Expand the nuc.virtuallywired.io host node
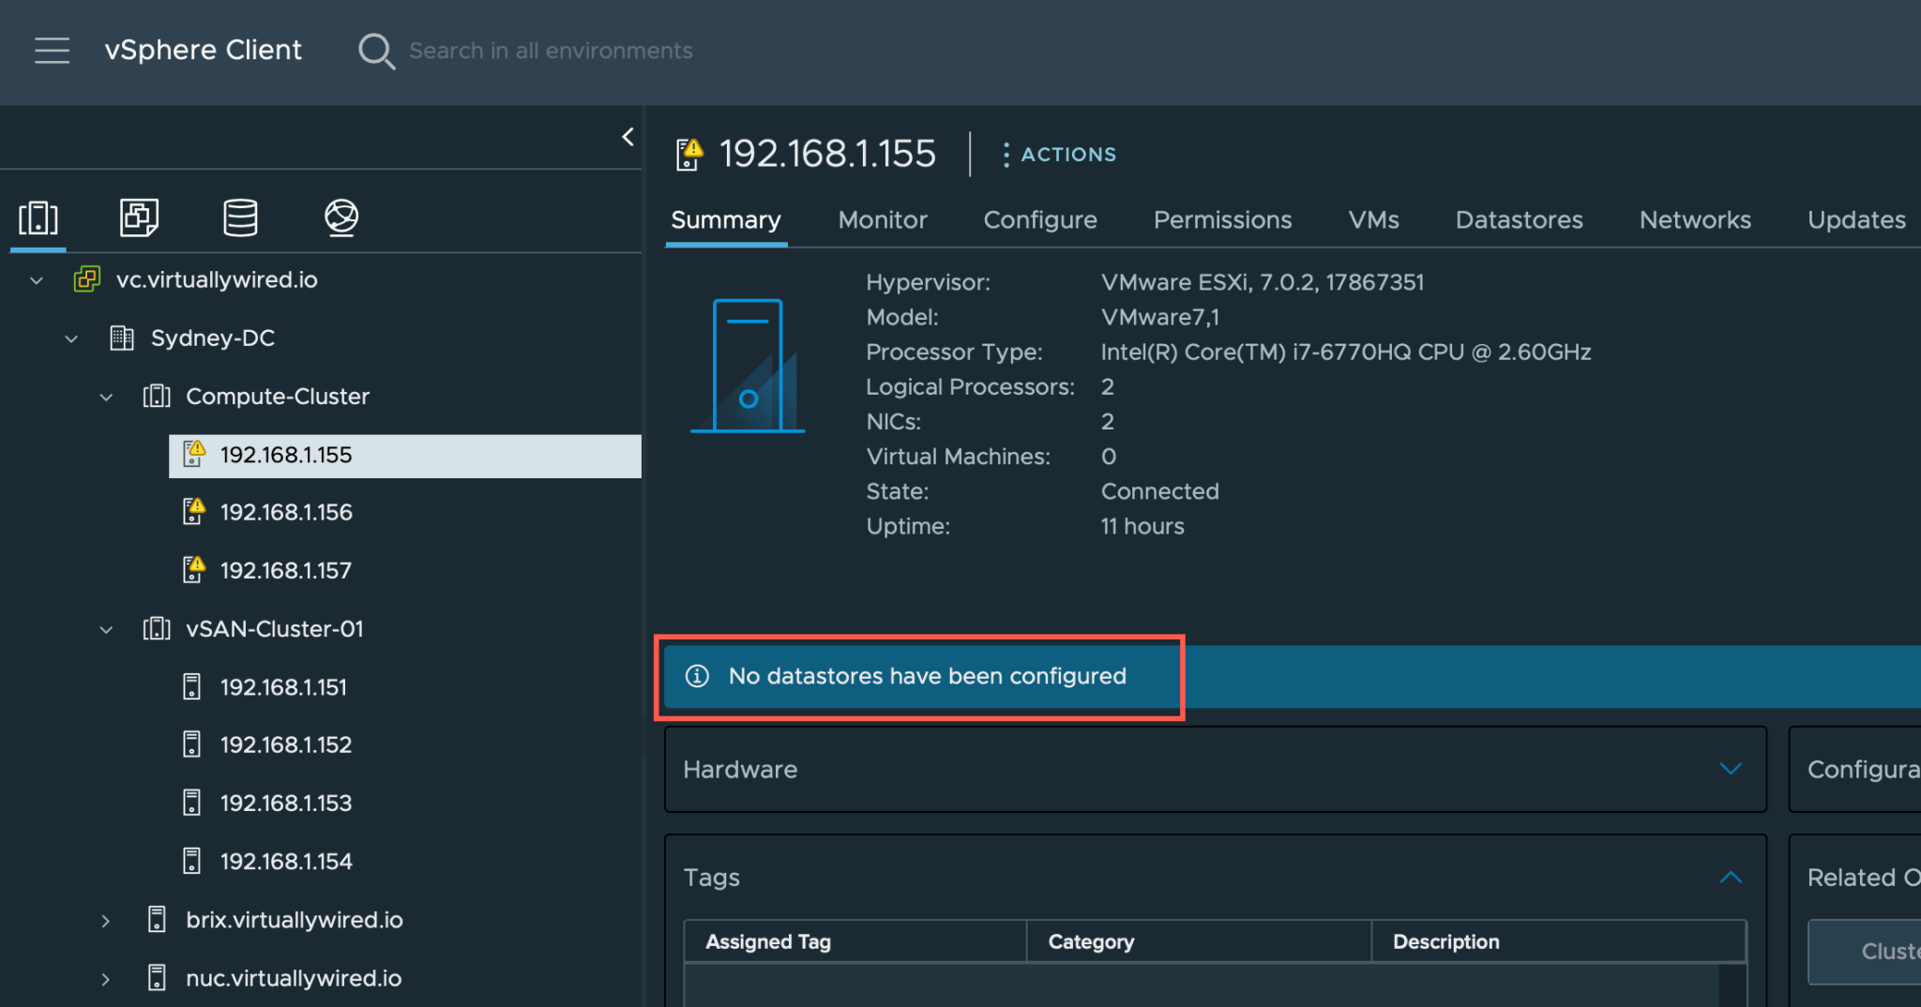This screenshot has height=1007, width=1921. click(x=106, y=979)
